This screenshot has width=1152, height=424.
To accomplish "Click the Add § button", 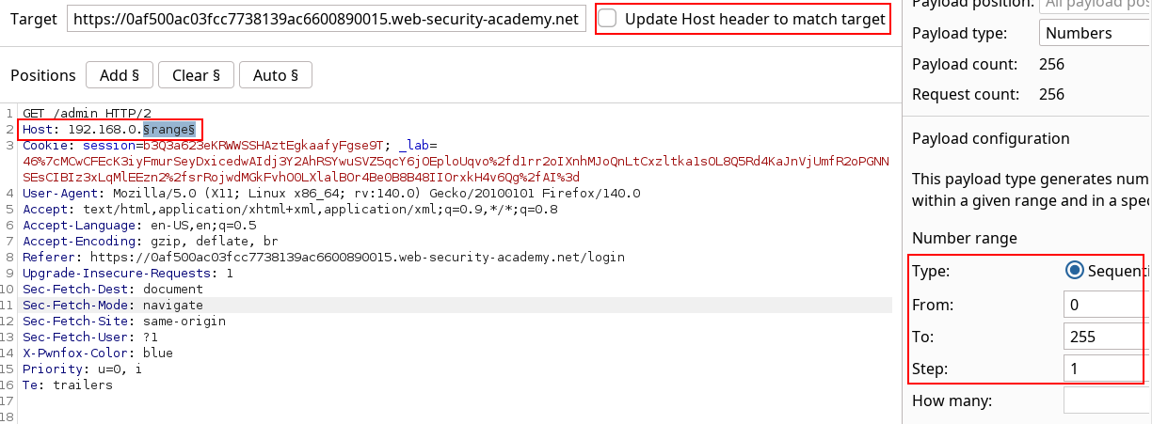I will 119,75.
